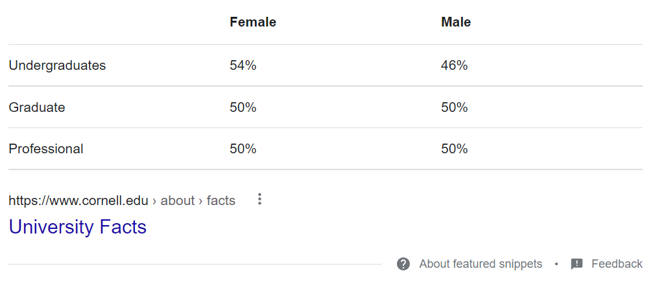655x293 pixels.
Task: Click the question mark help icon
Action: (x=403, y=264)
